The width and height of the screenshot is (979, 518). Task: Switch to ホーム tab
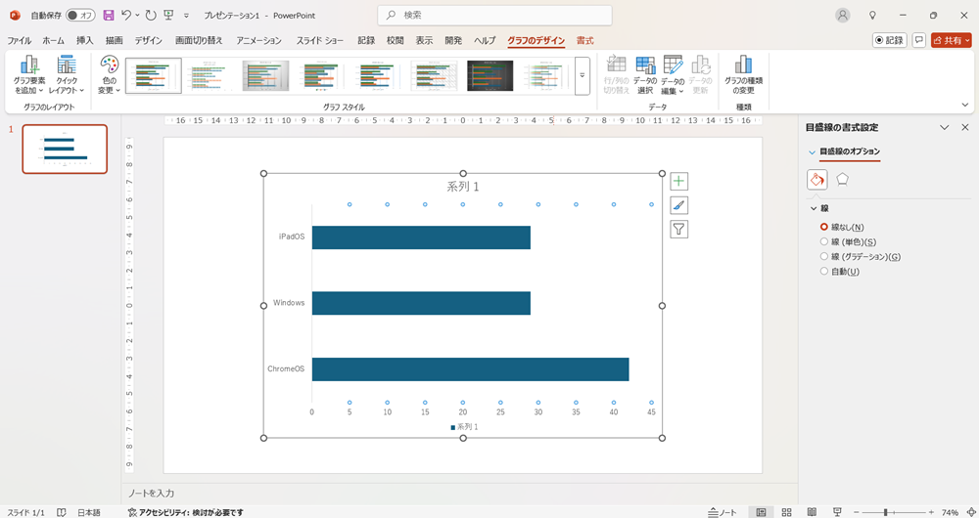point(53,40)
